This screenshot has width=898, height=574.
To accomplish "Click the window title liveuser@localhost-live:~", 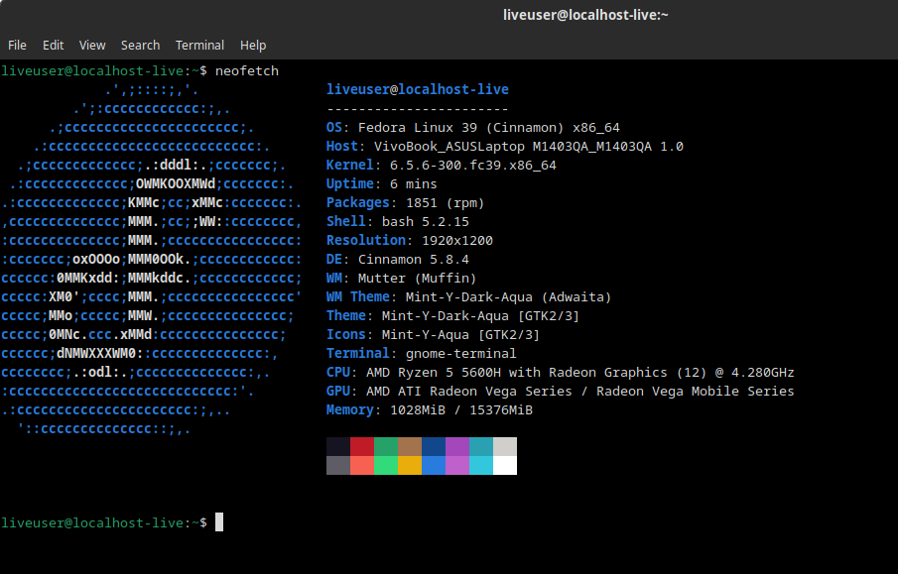I will (x=585, y=15).
